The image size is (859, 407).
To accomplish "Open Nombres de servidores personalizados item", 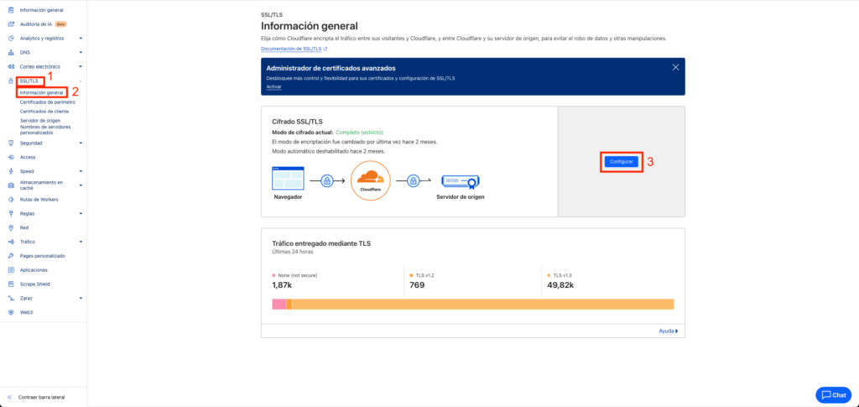I will 45,130.
